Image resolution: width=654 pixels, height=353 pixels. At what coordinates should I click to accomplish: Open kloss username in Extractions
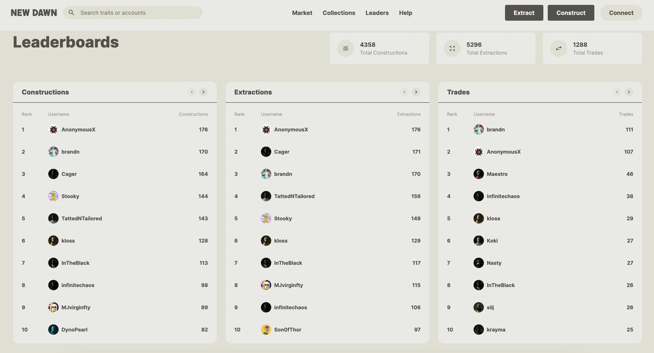point(281,240)
